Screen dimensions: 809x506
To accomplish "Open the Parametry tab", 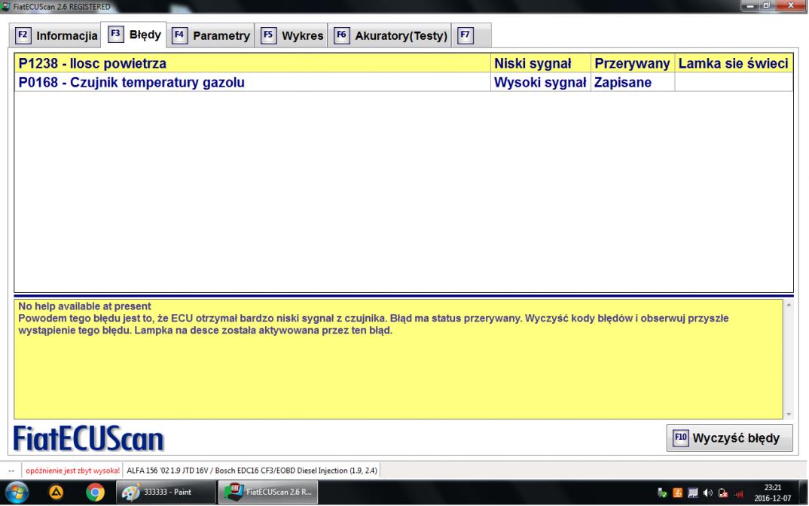I will click(x=210, y=35).
